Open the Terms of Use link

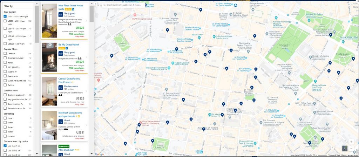pos(334,155)
